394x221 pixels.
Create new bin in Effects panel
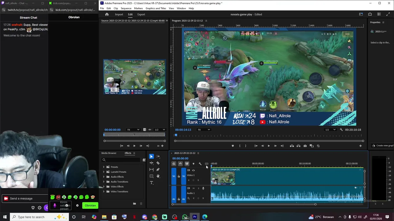134,204
